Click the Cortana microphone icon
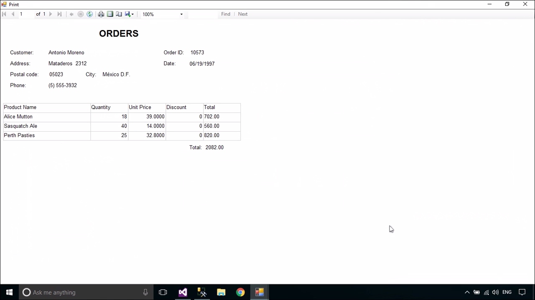 [145, 292]
